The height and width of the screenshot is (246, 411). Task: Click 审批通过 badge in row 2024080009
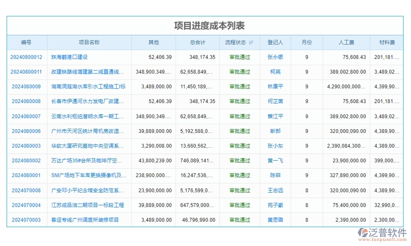coord(240,87)
